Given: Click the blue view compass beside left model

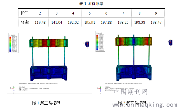Looking at the screenshot, I should tap(87, 45).
